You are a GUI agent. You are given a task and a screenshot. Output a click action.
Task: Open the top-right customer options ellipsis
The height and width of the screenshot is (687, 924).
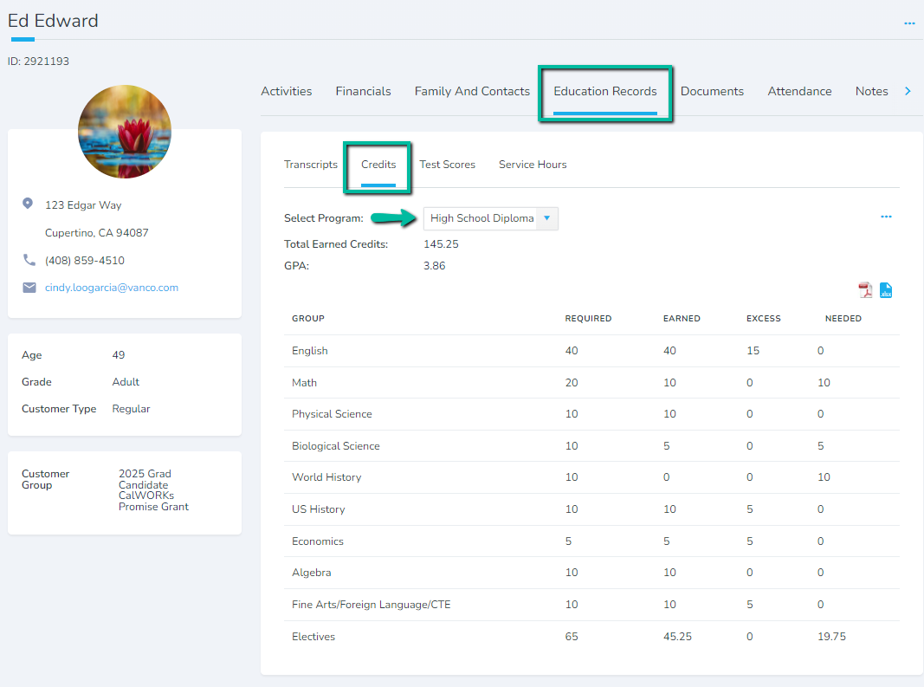pyautogui.click(x=909, y=23)
